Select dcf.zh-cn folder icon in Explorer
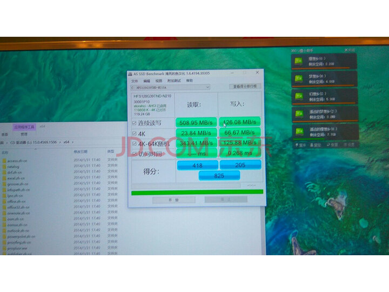Image resolution: width=389 pixels, height=292 pixels. (4, 172)
